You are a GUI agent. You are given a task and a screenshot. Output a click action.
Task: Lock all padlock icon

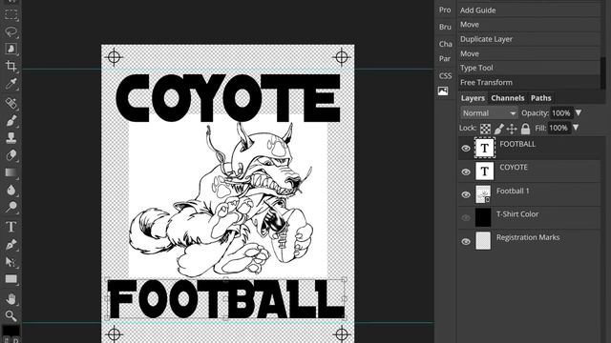click(x=525, y=129)
